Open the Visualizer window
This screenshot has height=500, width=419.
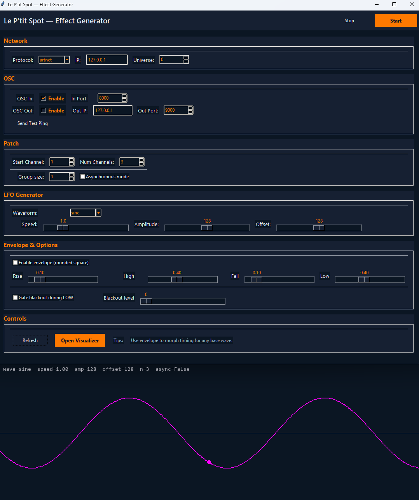point(80,340)
